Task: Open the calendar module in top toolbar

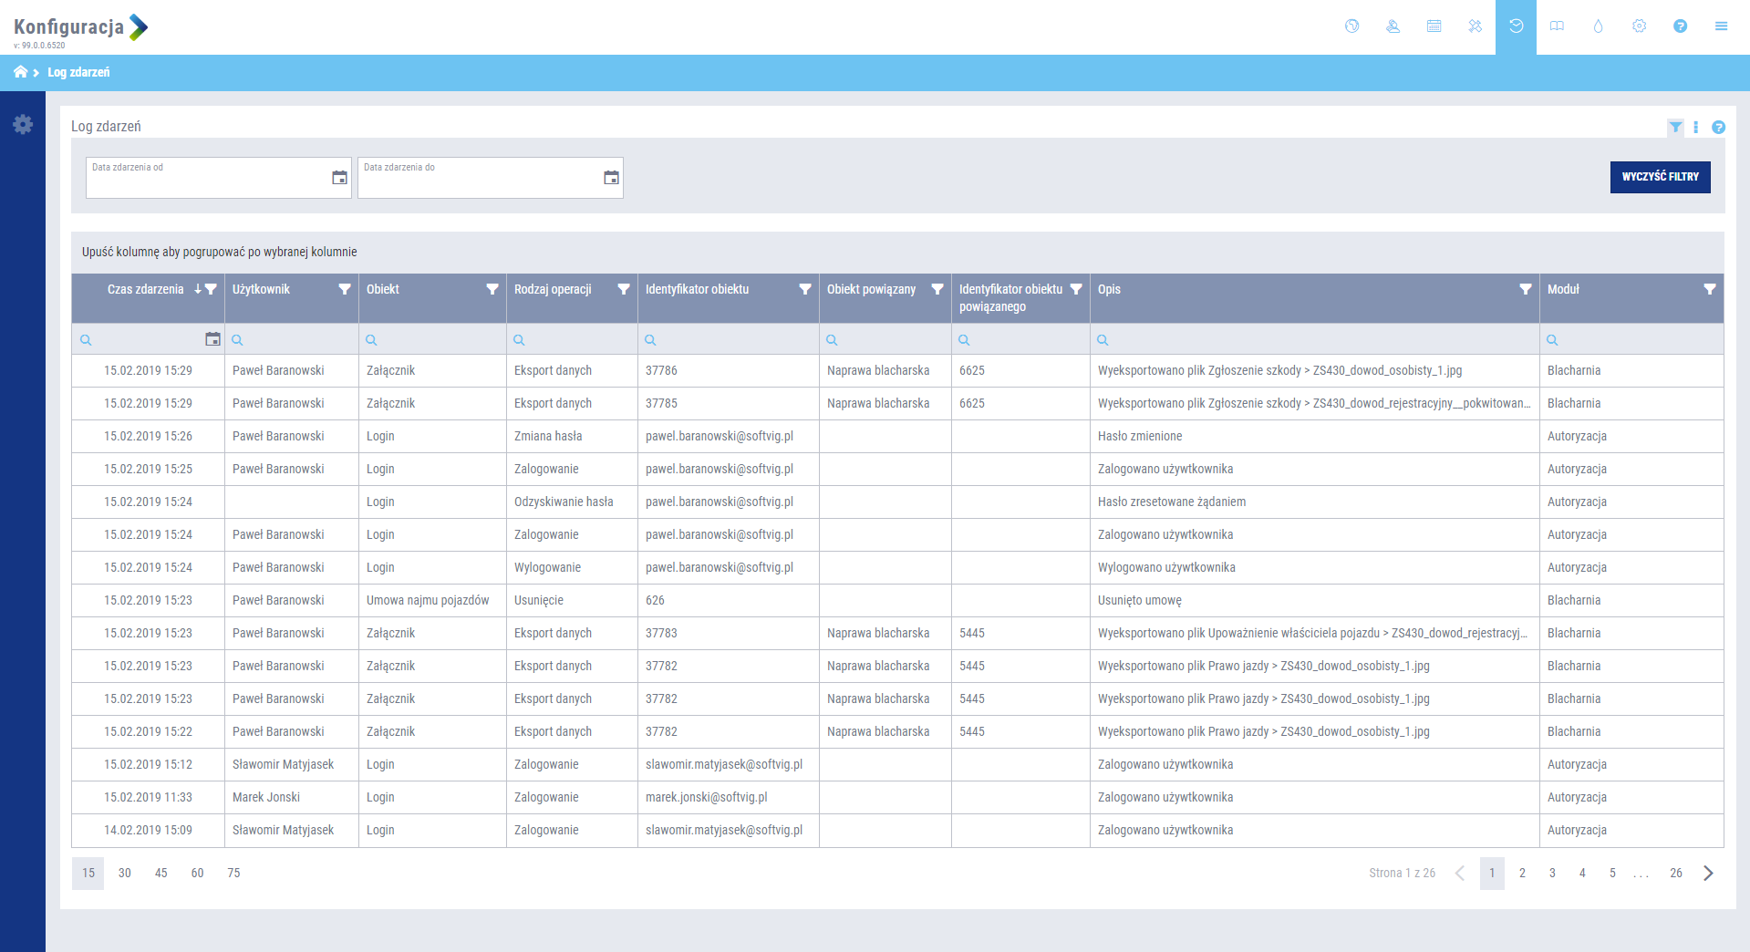Action: tap(1434, 26)
